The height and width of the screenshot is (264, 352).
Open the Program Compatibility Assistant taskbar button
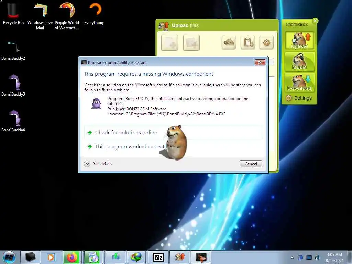(201, 257)
